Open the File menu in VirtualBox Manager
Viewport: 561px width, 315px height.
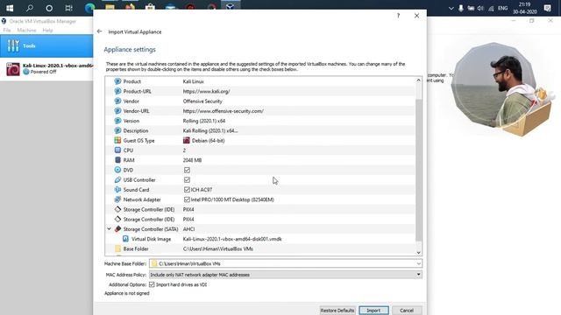point(7,31)
